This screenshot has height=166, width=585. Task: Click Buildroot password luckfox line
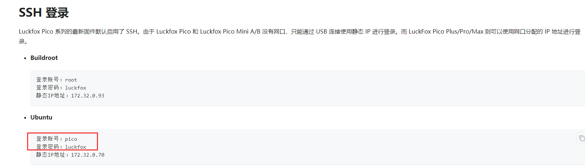(x=61, y=88)
